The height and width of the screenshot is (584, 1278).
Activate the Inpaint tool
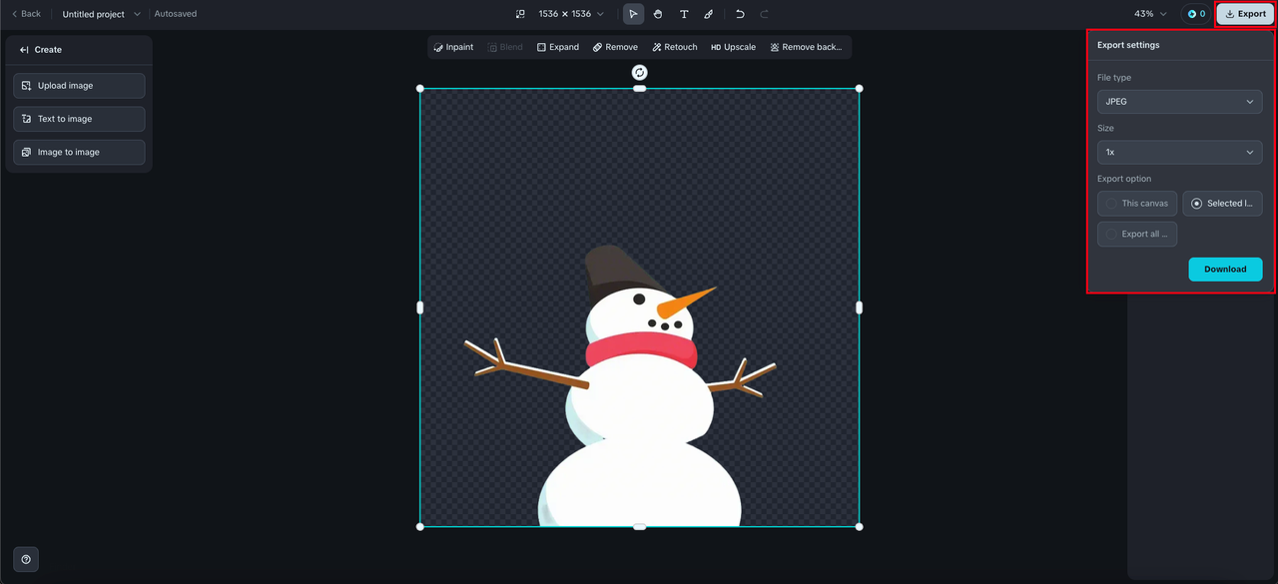[454, 47]
